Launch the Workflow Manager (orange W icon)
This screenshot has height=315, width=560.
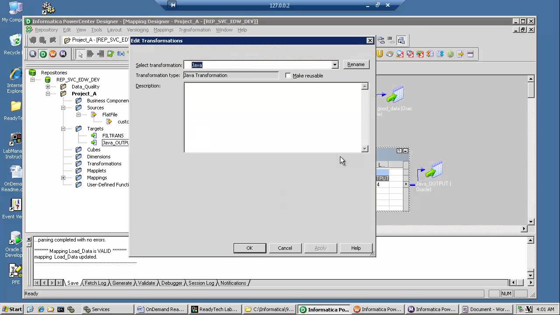(x=53, y=54)
